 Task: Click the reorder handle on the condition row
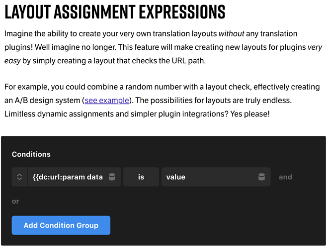(x=19, y=177)
